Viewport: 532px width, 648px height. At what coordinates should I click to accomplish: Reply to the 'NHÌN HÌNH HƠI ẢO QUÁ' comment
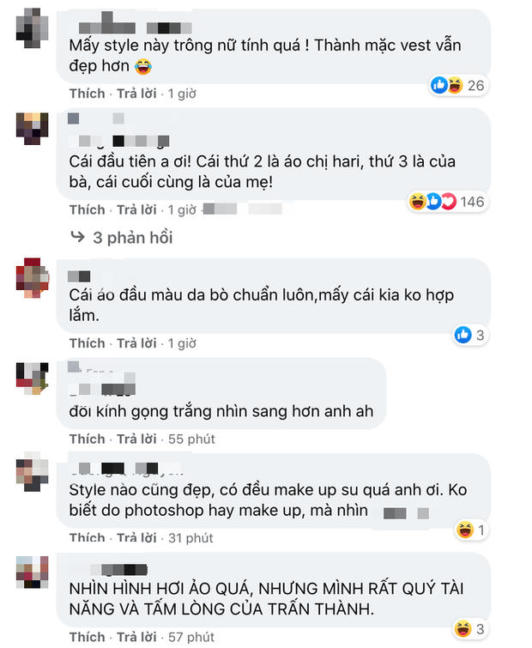pyautogui.click(x=136, y=637)
